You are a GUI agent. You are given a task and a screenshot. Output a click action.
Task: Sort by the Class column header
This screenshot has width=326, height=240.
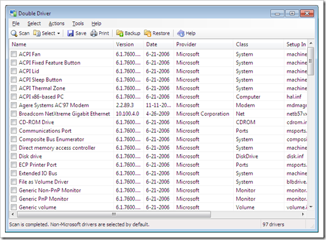(x=258, y=44)
